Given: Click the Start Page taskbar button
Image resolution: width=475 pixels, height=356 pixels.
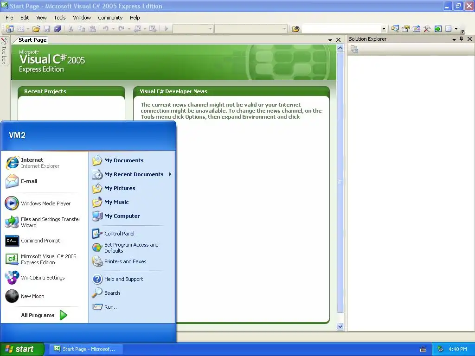Looking at the screenshot, I should pos(86,349).
